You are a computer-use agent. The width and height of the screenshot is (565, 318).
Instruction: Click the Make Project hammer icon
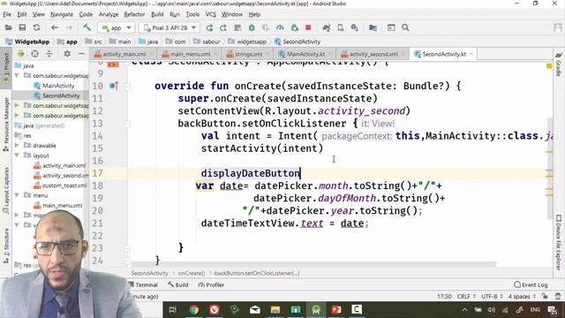(87, 27)
